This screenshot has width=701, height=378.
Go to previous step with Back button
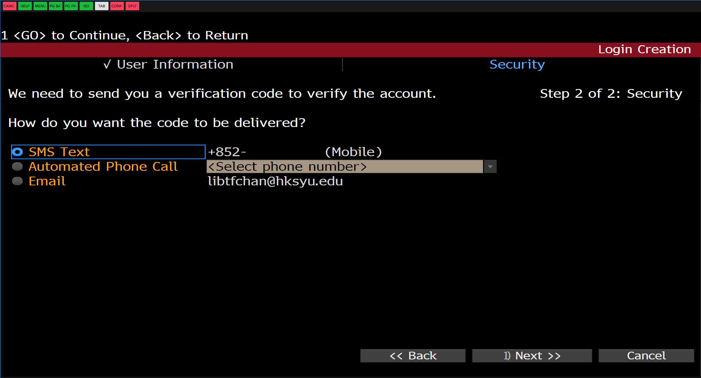(x=413, y=356)
